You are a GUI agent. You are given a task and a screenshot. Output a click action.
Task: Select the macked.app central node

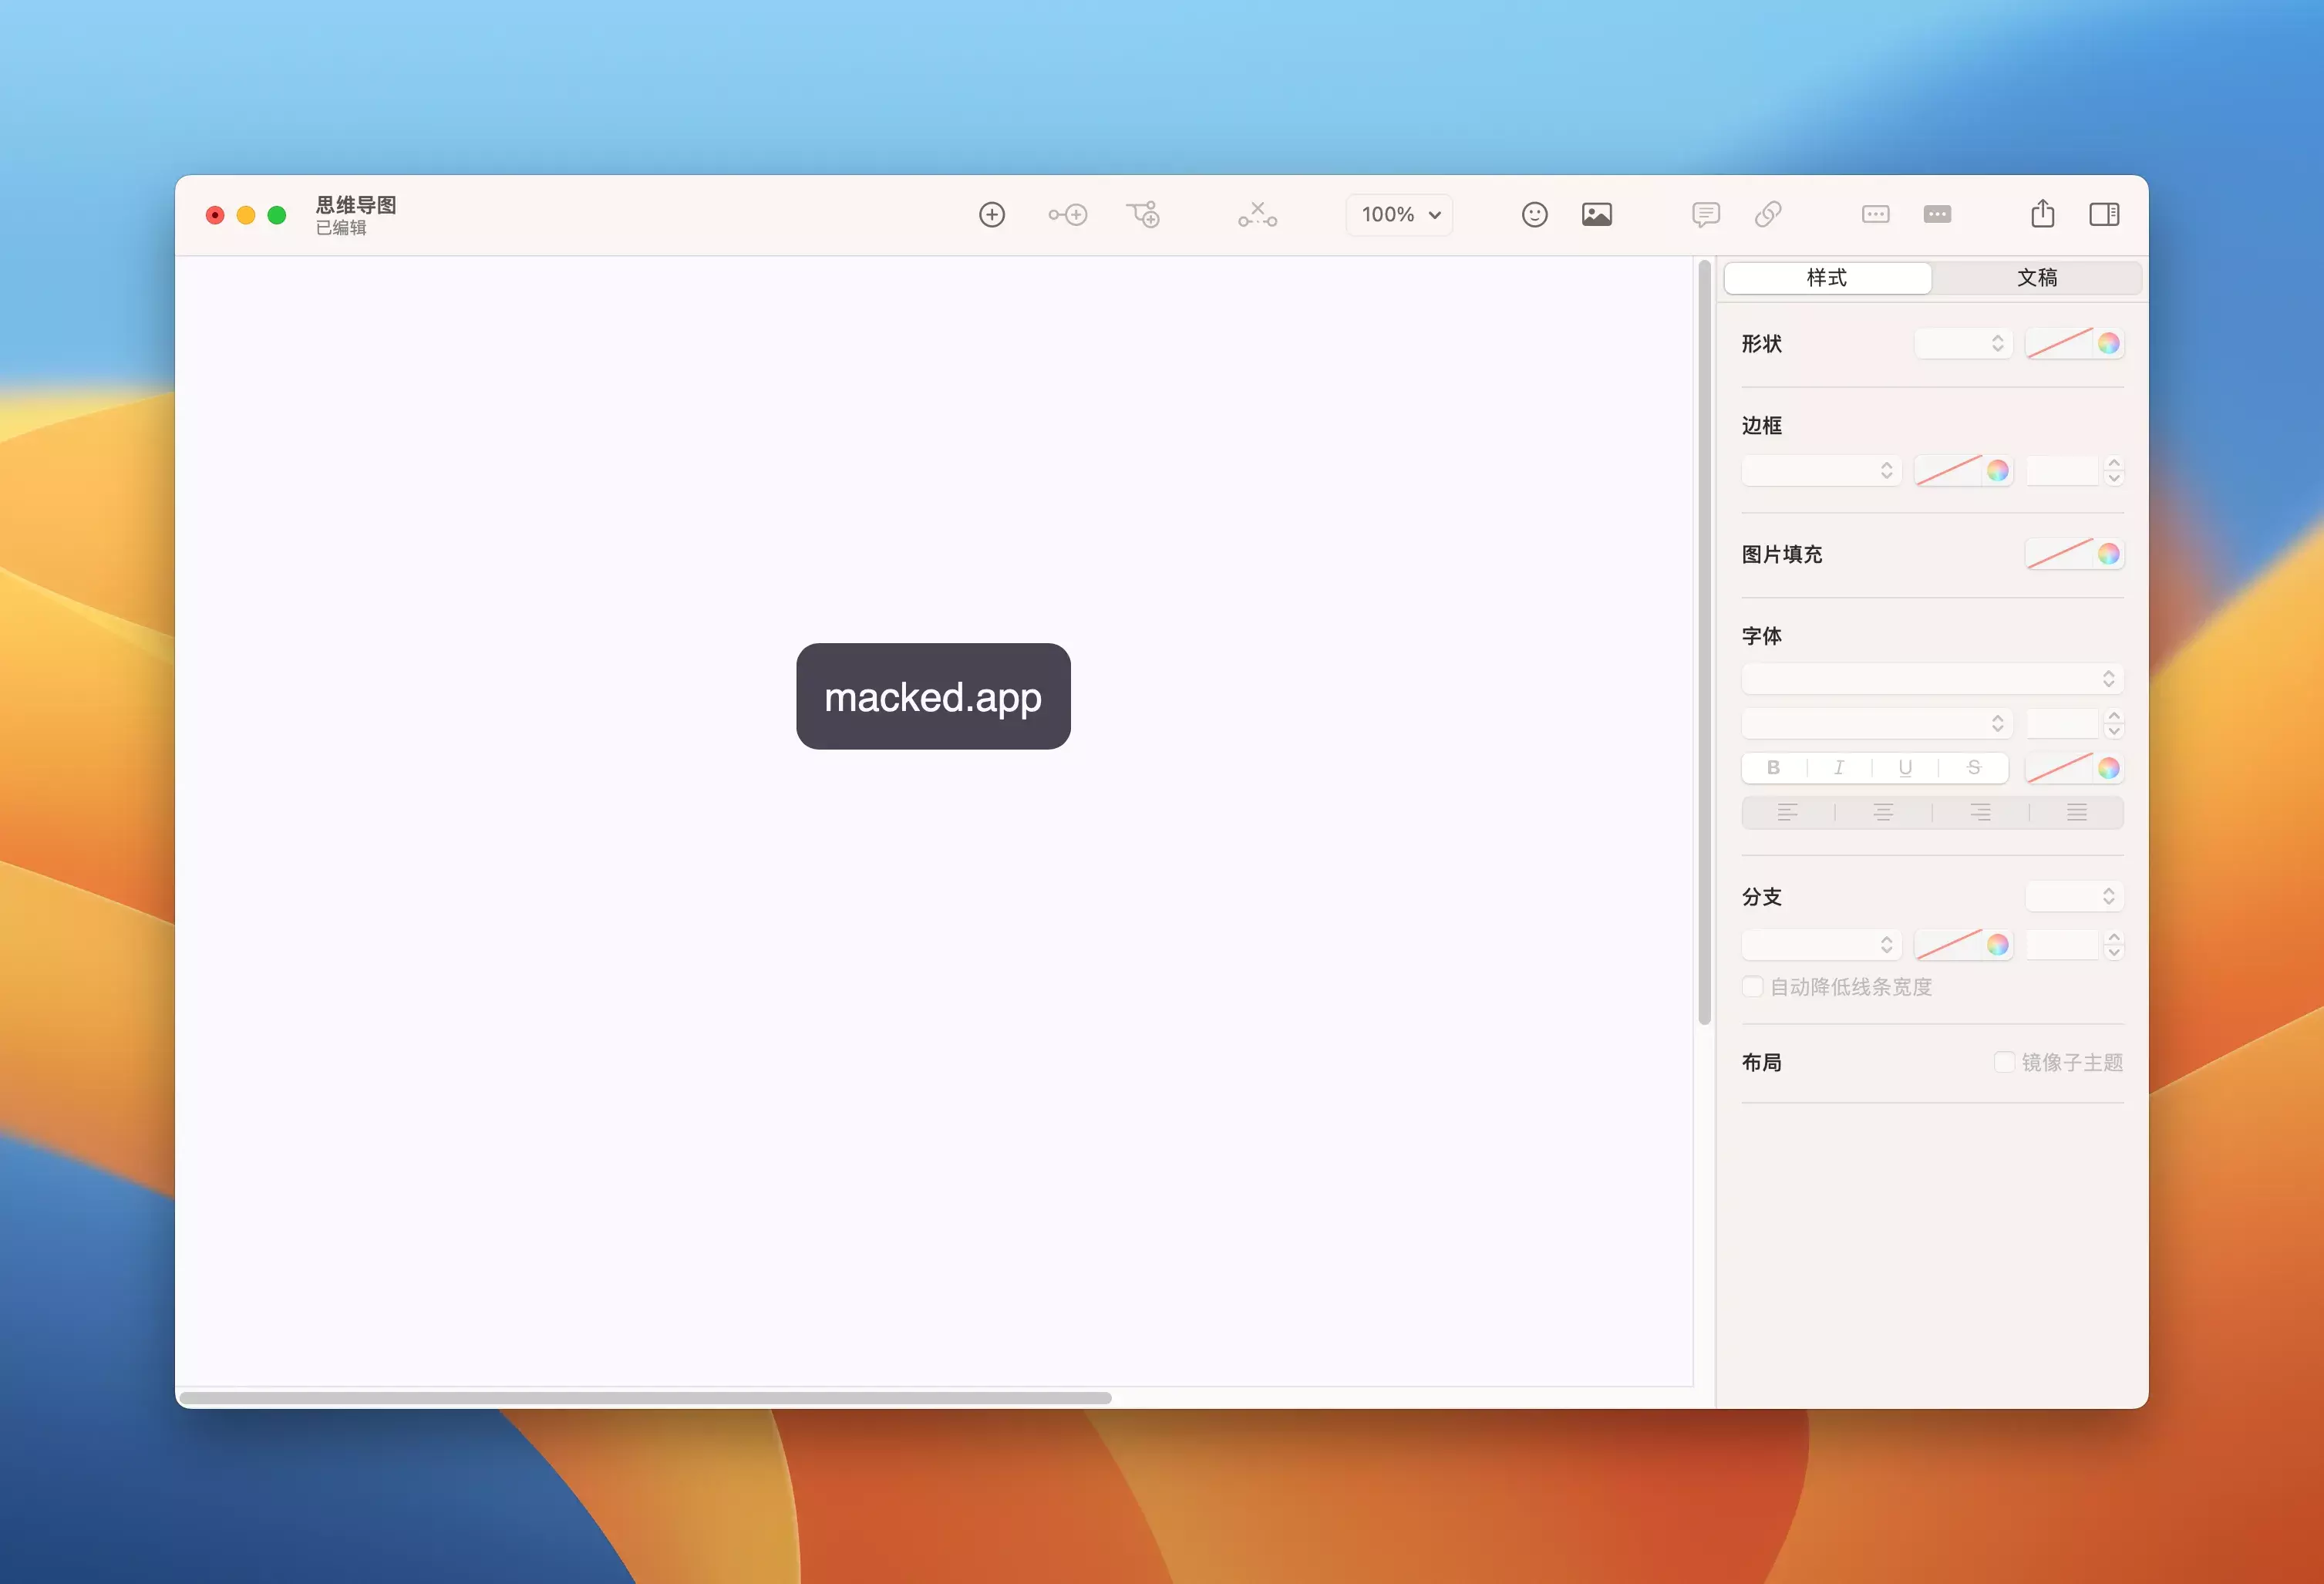click(x=933, y=697)
